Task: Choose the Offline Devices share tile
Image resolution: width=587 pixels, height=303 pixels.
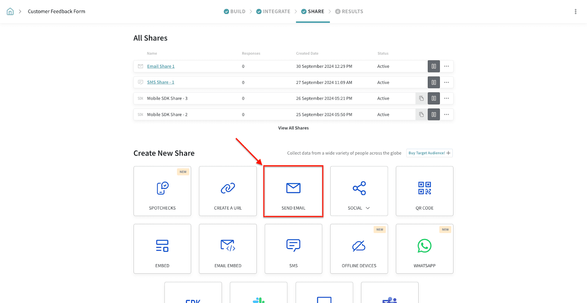Action: click(359, 249)
